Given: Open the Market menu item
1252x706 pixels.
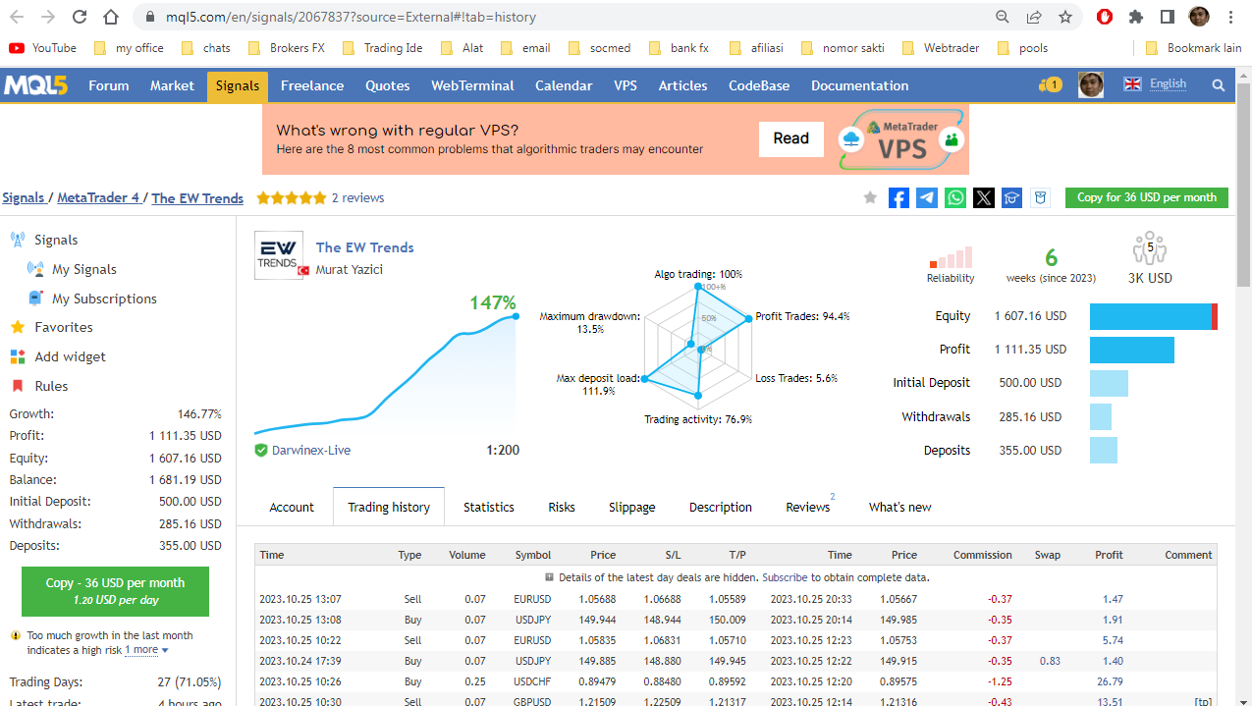Looking at the screenshot, I should pos(172,85).
